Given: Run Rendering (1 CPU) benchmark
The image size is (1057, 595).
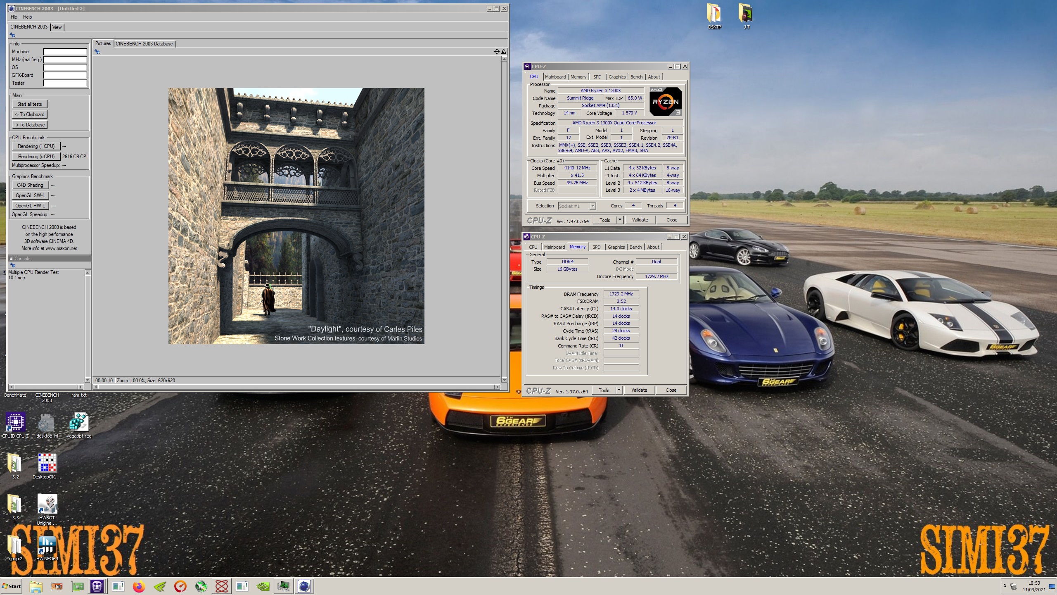Looking at the screenshot, I should coord(36,146).
